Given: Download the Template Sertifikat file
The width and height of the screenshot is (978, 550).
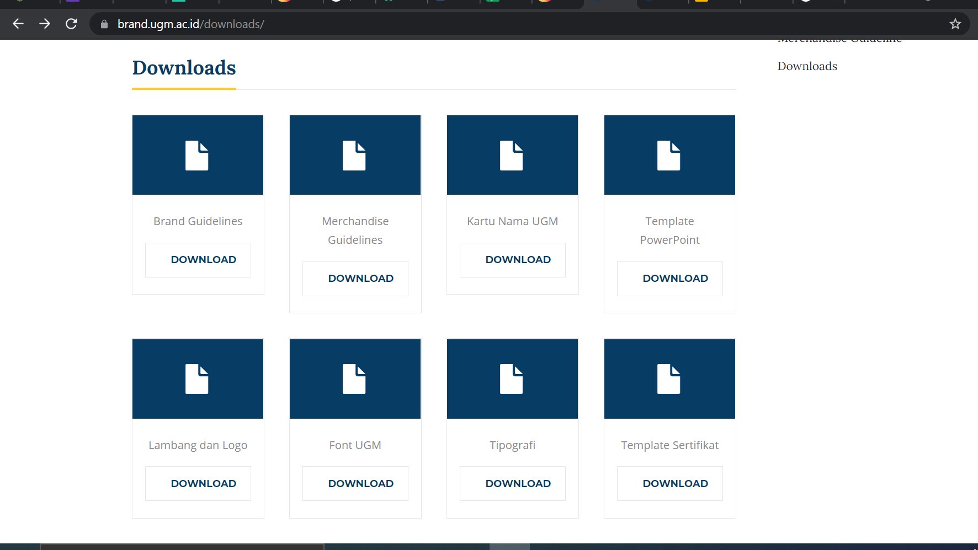Looking at the screenshot, I should (x=670, y=484).
